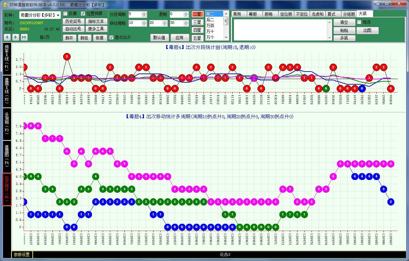Screen dimensions: 409x261
Task: Click the next page single-arrow icon
Action: pyautogui.click(x=15, y=37)
